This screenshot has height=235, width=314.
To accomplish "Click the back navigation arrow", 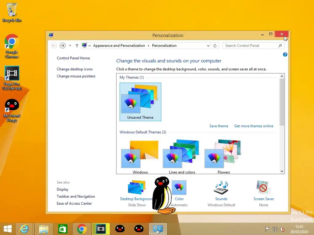I will pyautogui.click(x=54, y=46).
